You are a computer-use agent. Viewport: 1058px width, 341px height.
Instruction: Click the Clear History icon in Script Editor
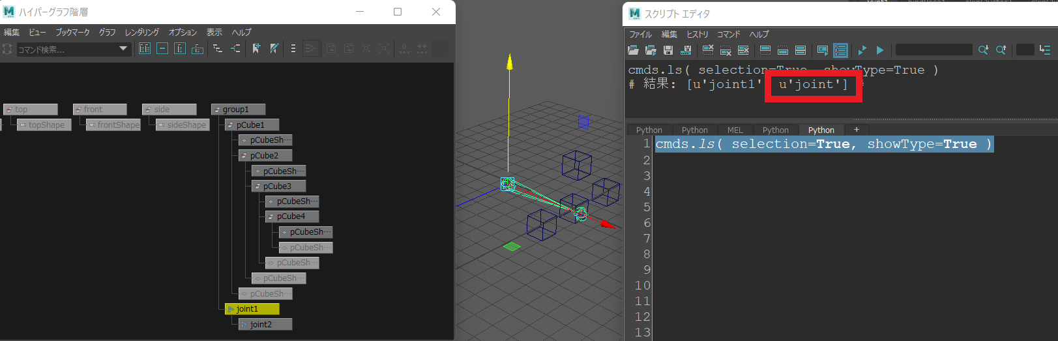pyautogui.click(x=708, y=50)
